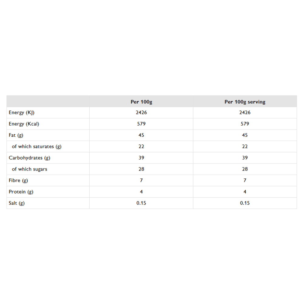The width and height of the screenshot is (304, 304).
Task: Click the "Per 100g" column header
Action: coord(141,102)
